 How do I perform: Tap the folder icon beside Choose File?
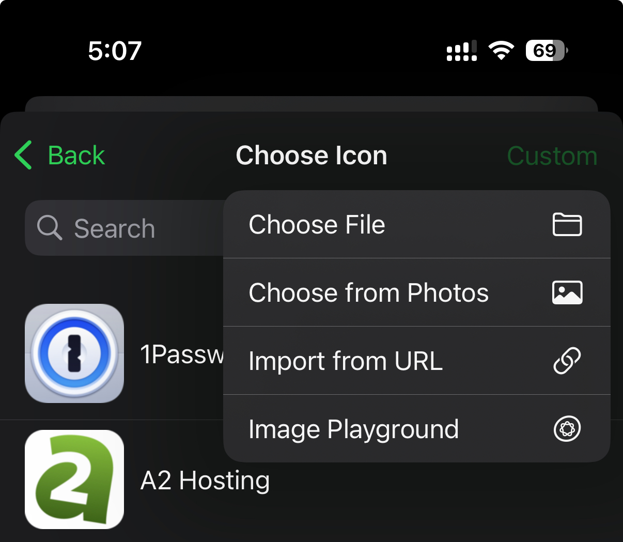click(567, 225)
